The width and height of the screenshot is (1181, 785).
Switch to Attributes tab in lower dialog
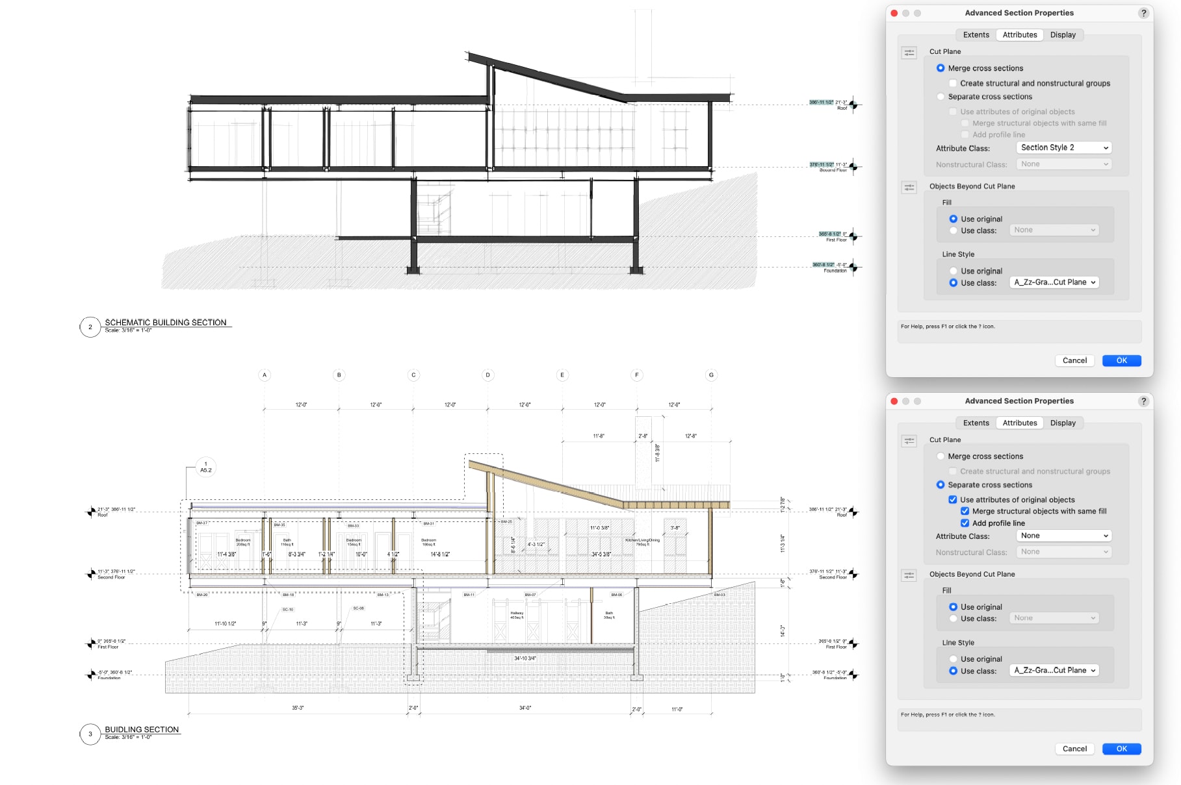click(1020, 423)
